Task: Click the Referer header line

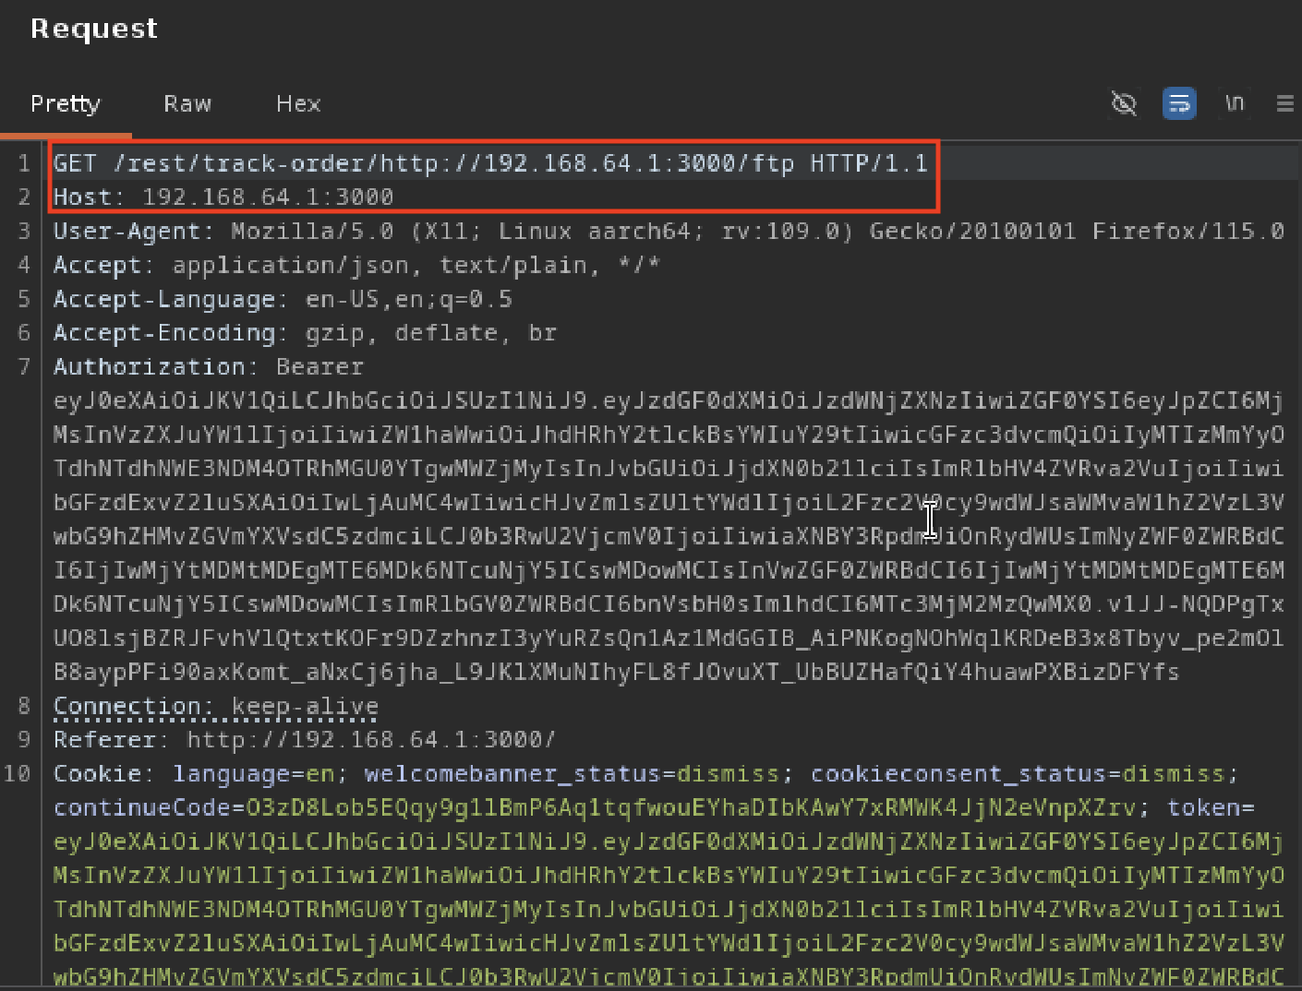Action: coord(305,739)
